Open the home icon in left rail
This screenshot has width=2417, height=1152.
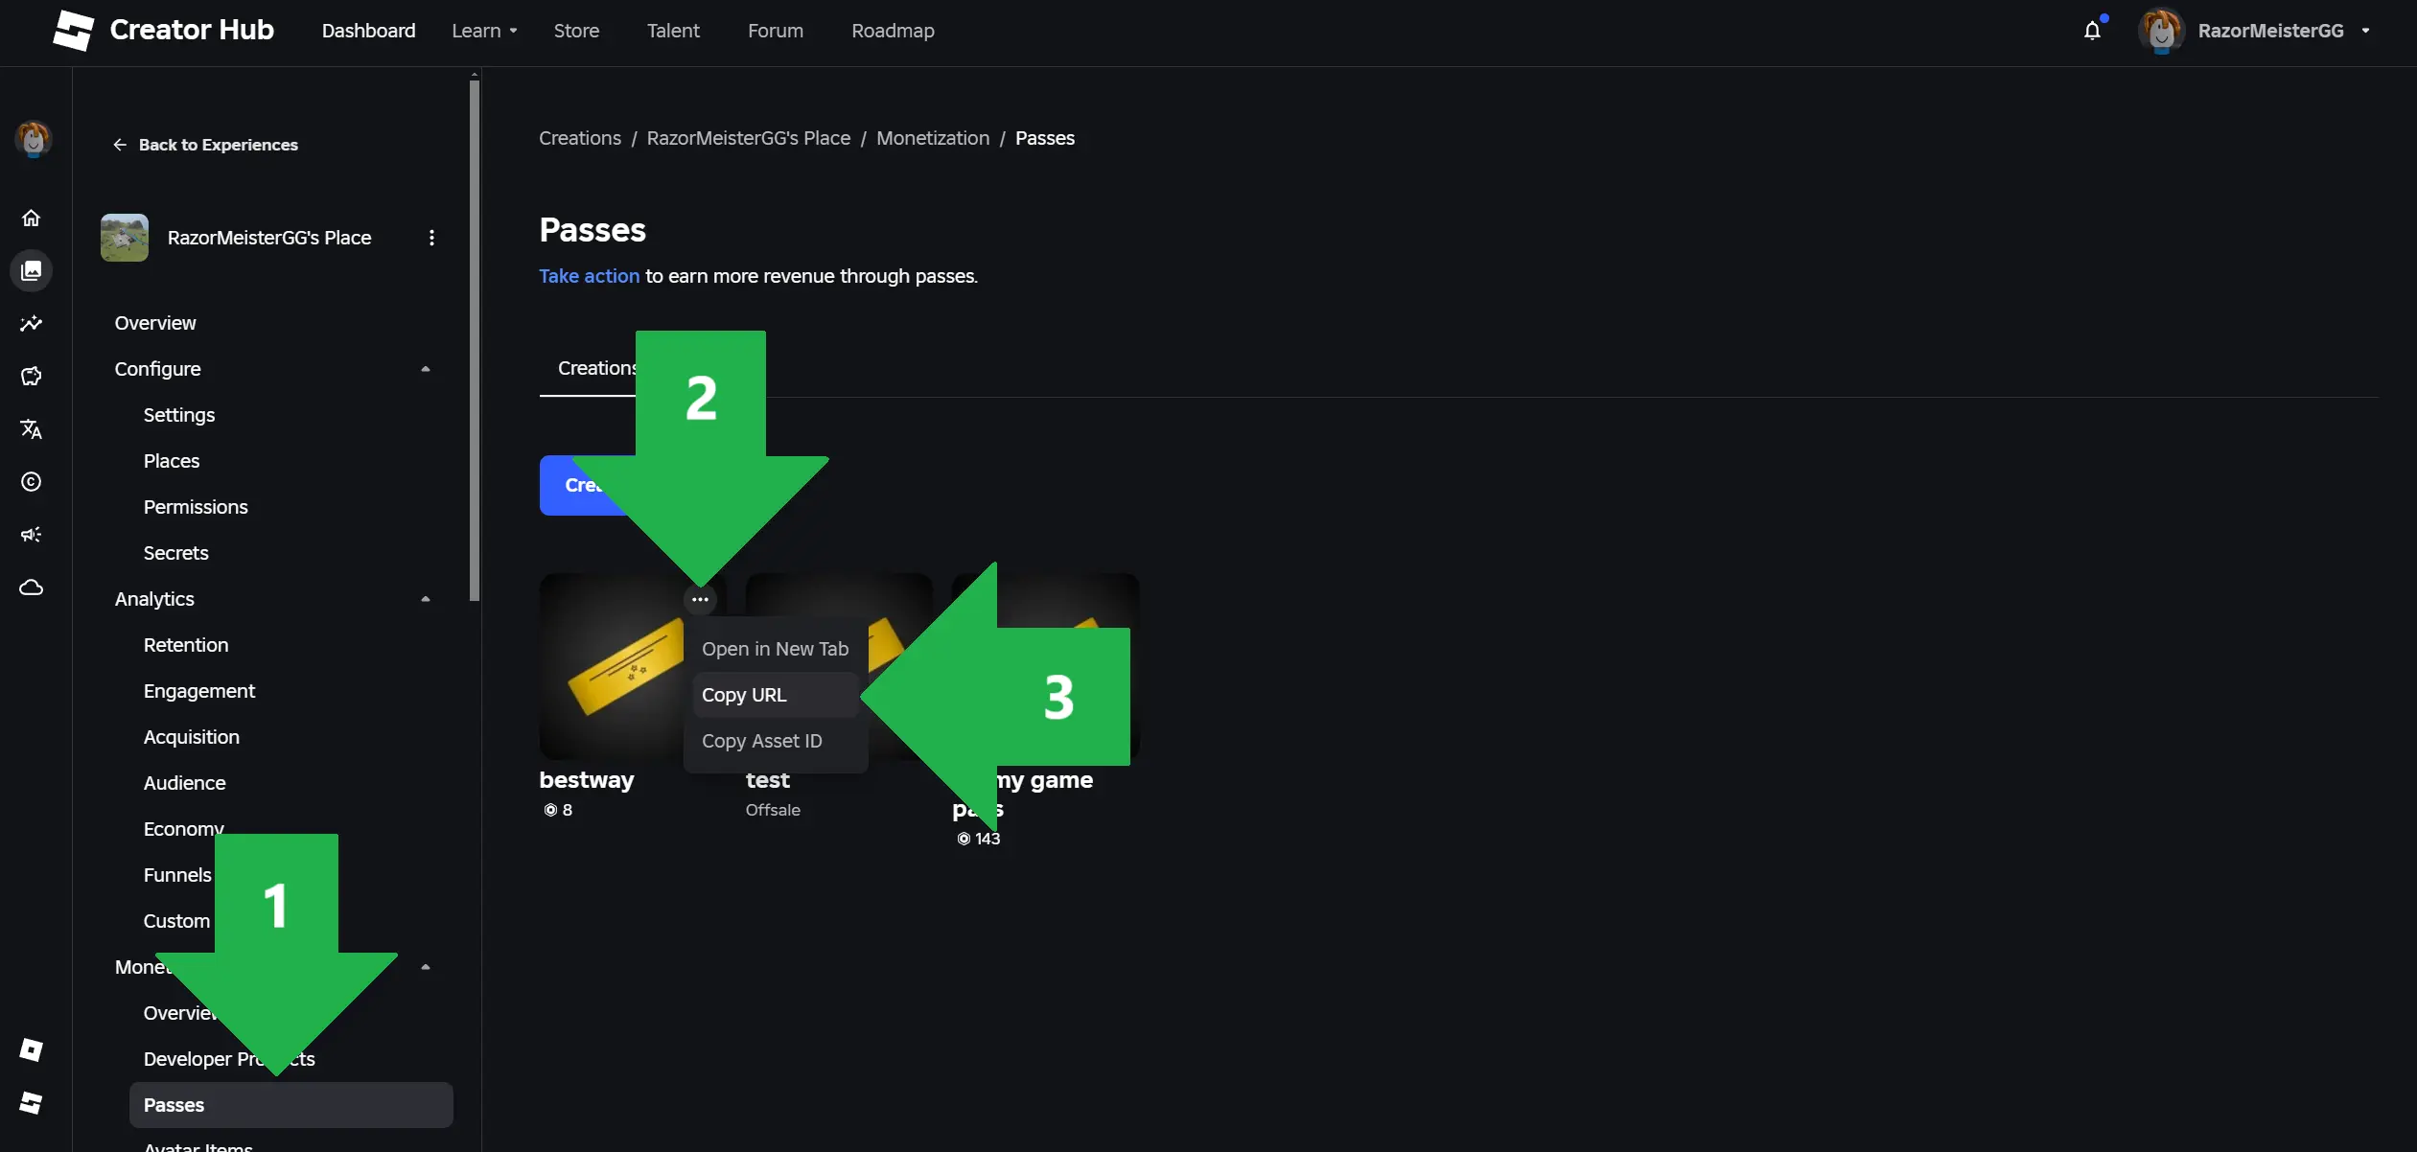coord(32,219)
